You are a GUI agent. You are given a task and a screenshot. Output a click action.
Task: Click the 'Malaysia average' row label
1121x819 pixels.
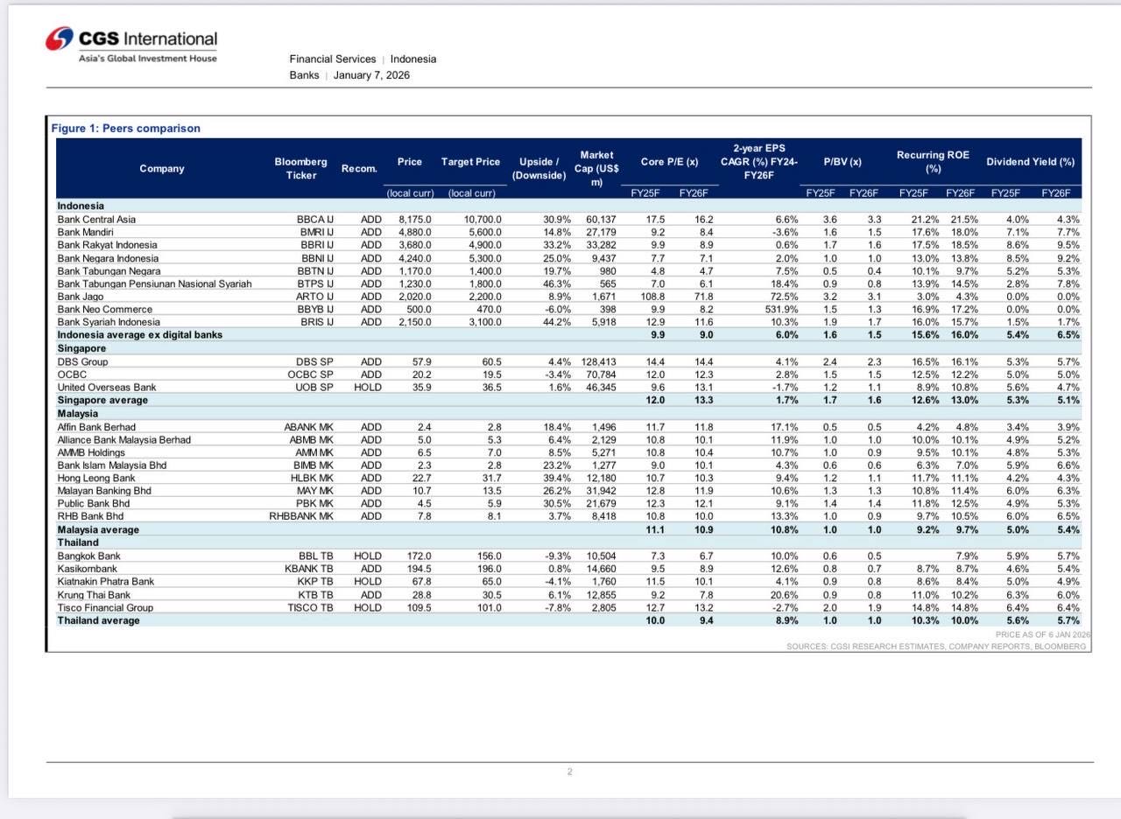tap(96, 530)
